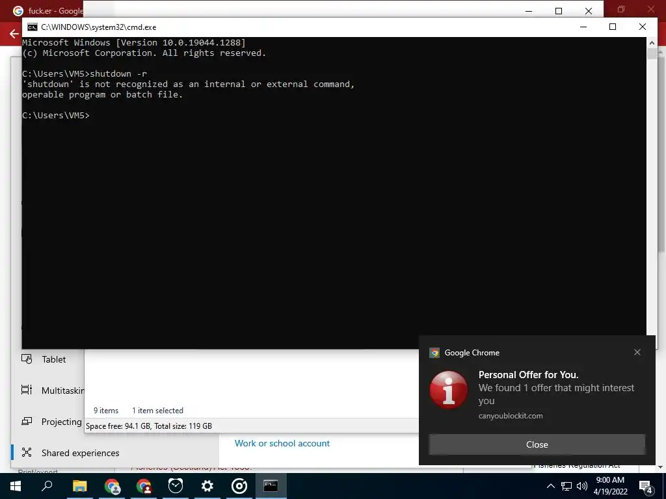The width and height of the screenshot is (666, 499).
Task: Click the page scrollbar down arrow by notification
Action: [x=661, y=467]
